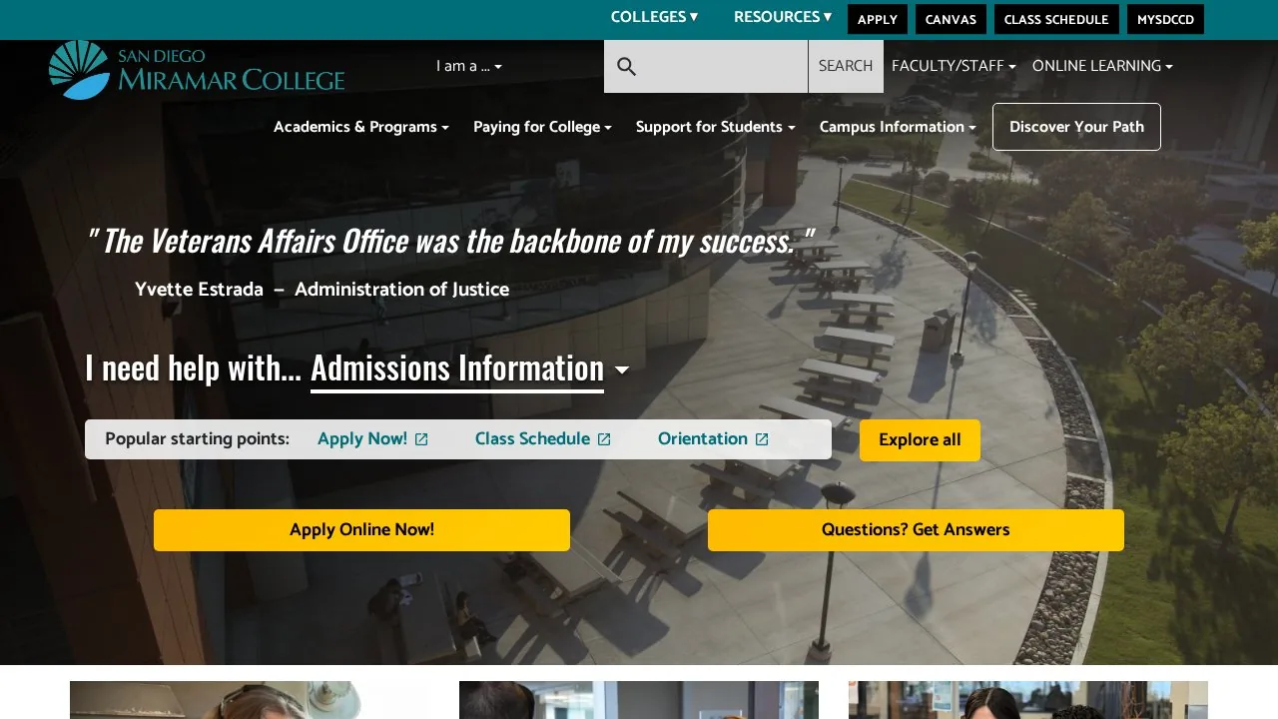The width and height of the screenshot is (1278, 719).
Task: Open Support for Students menu
Action: (x=716, y=127)
